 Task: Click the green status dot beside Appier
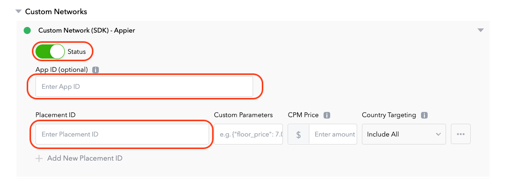tap(27, 31)
